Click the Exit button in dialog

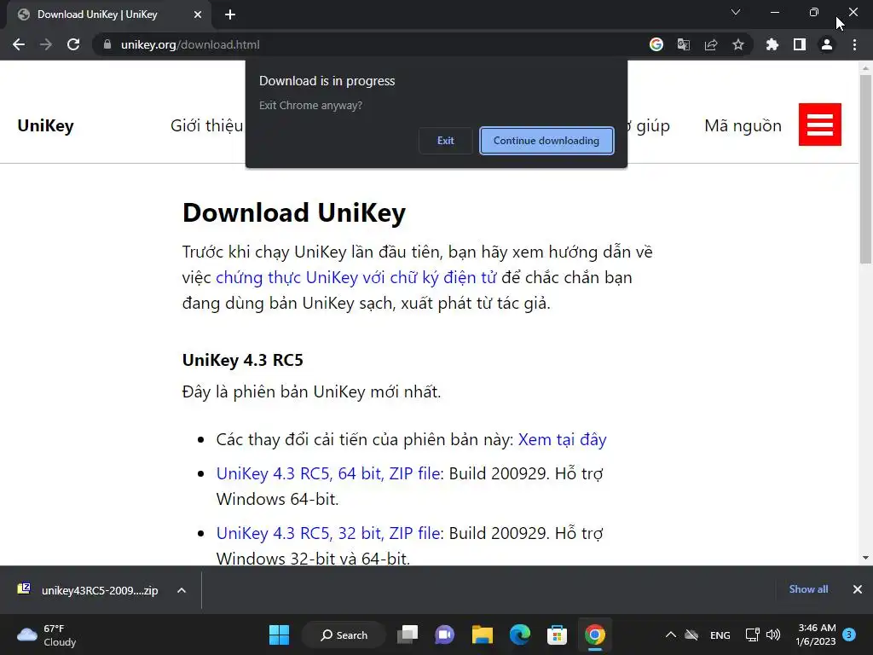click(445, 141)
